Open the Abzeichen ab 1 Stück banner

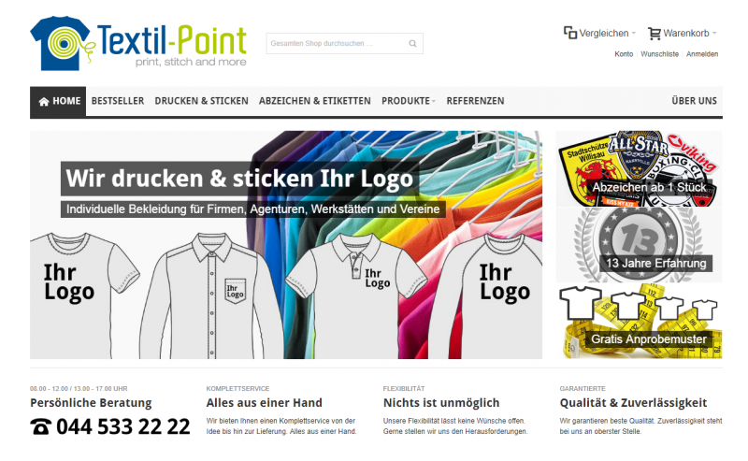click(x=639, y=168)
